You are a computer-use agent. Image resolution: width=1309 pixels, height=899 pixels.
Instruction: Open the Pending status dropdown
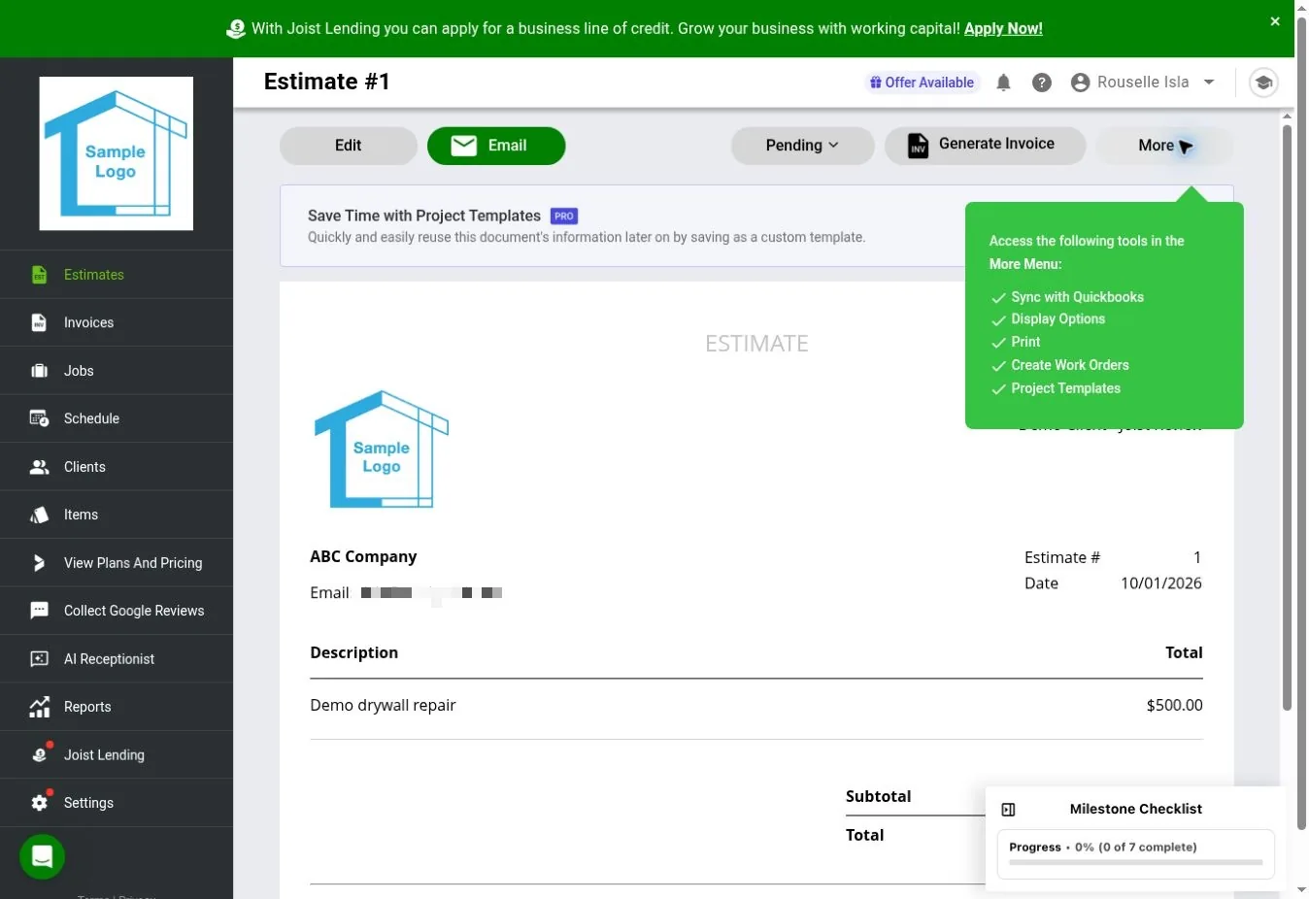coord(802,146)
